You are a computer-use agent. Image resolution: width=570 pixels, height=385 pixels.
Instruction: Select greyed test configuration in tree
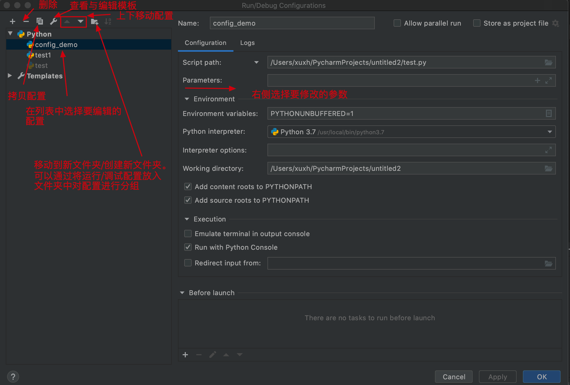point(89,66)
